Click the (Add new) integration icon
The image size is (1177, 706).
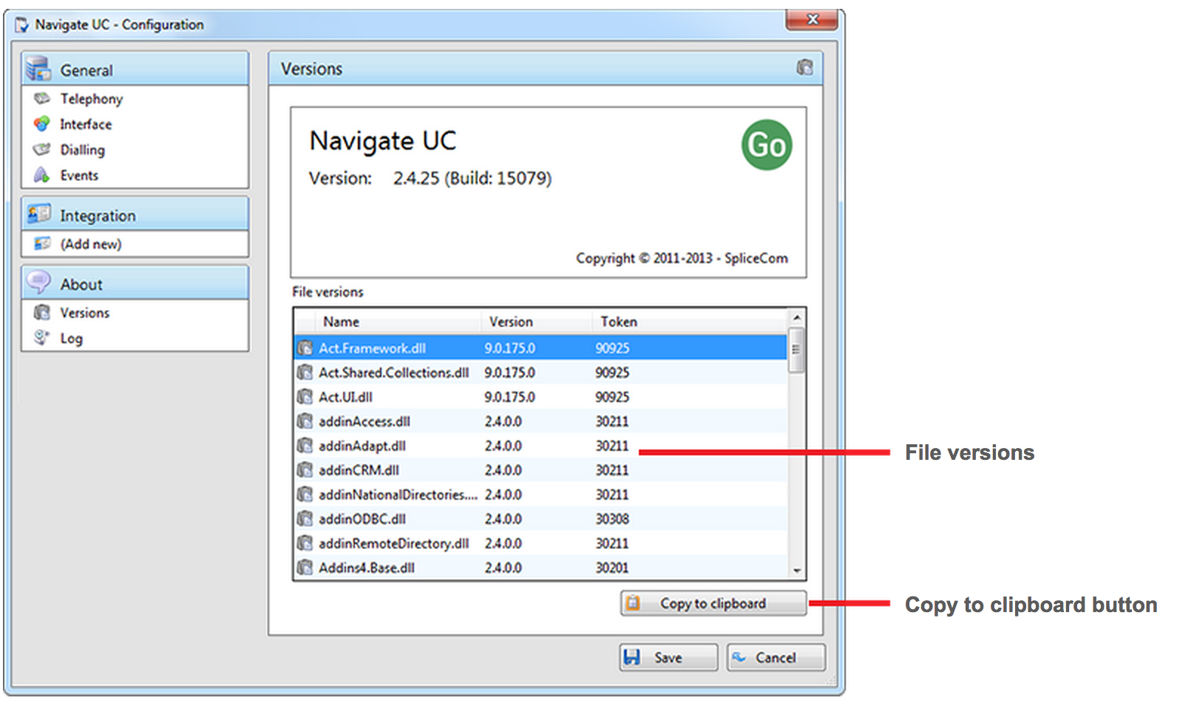point(42,243)
